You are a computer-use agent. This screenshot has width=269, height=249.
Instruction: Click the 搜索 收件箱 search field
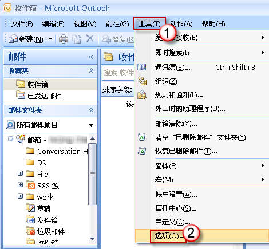[118, 73]
